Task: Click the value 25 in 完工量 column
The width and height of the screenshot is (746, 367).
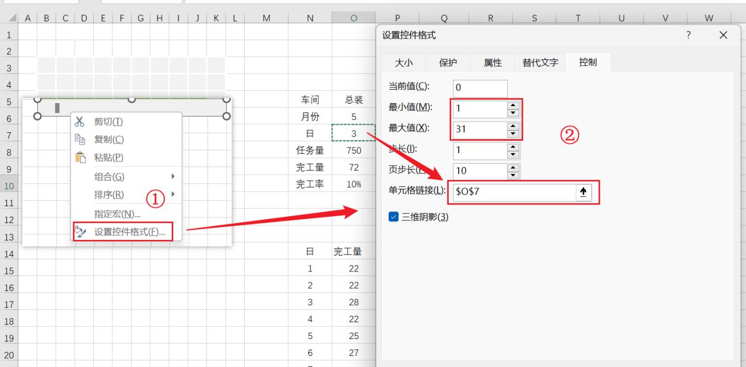Action: [x=354, y=336]
